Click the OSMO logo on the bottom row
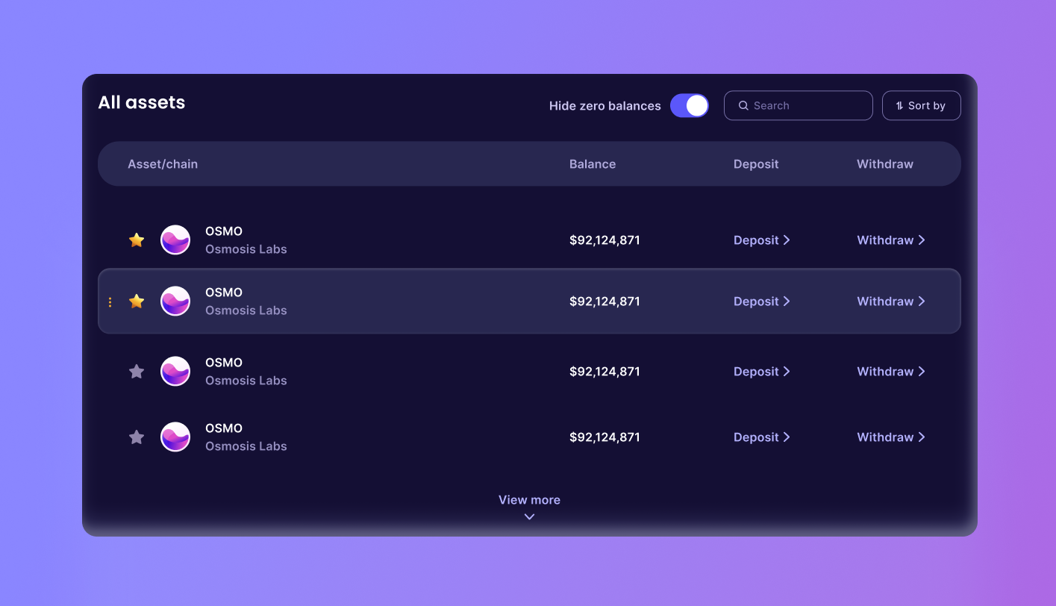Viewport: 1056px width, 606px height. coord(175,437)
